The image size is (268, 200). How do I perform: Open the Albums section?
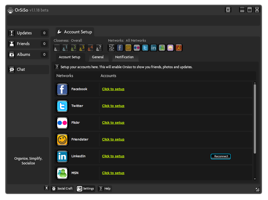point(28,55)
